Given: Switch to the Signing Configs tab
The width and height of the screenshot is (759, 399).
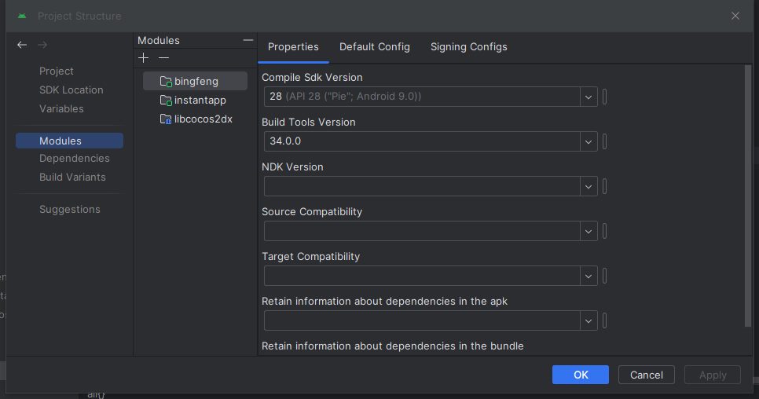Looking at the screenshot, I should (x=469, y=47).
